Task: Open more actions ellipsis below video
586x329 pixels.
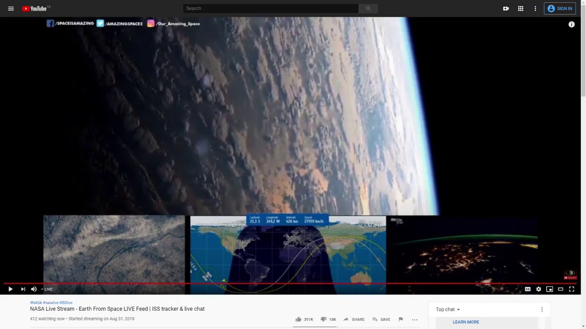Action: click(415, 319)
